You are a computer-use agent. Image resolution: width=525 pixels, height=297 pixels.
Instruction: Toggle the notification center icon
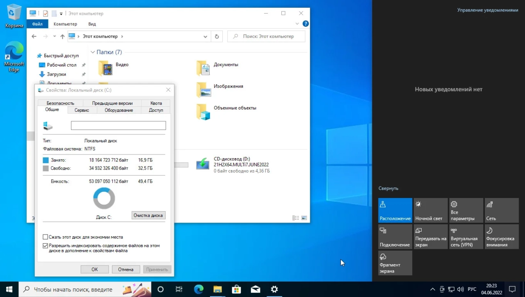click(x=512, y=289)
